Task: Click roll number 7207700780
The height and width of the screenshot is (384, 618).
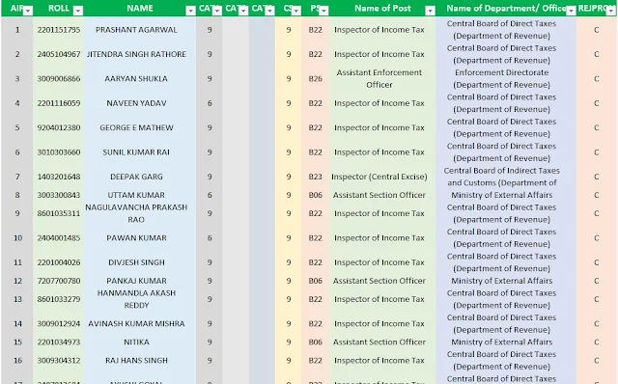Action: [x=59, y=281]
